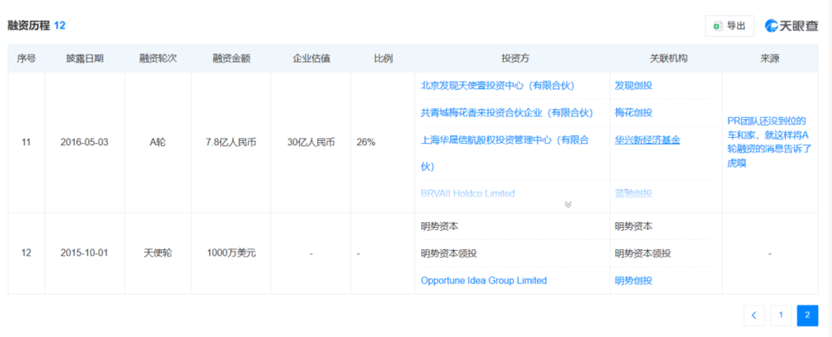Click the 来源 column header
832x337 pixels.
(x=770, y=58)
